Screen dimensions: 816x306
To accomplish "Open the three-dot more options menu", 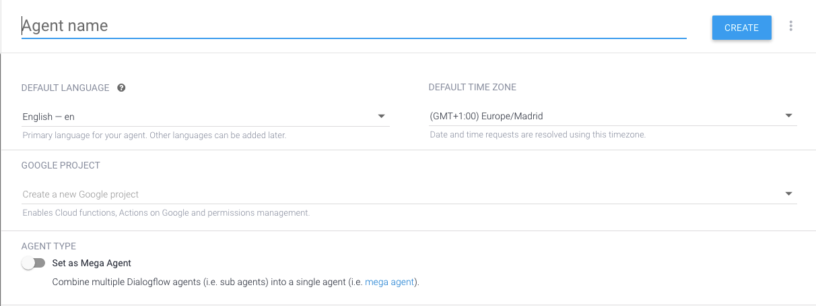I will point(791,26).
